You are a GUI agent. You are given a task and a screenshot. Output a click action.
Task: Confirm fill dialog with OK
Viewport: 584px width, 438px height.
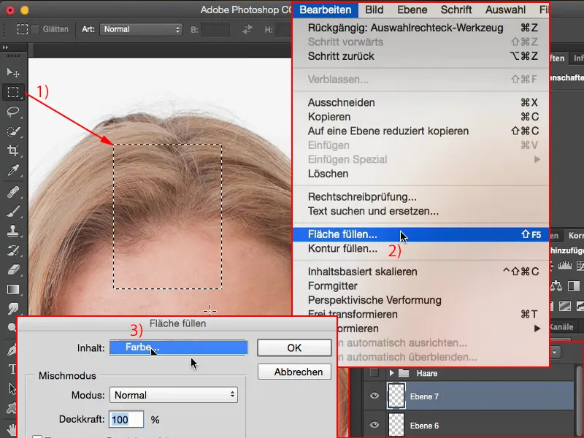(294, 347)
